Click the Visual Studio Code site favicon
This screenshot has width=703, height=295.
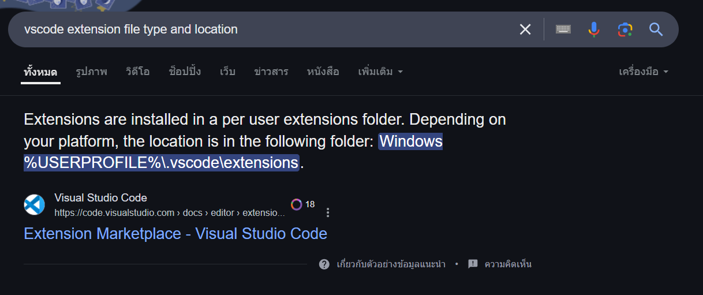(35, 205)
